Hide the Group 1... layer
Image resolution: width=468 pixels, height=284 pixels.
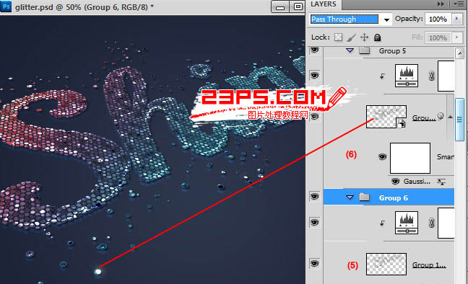pyautogui.click(x=314, y=263)
